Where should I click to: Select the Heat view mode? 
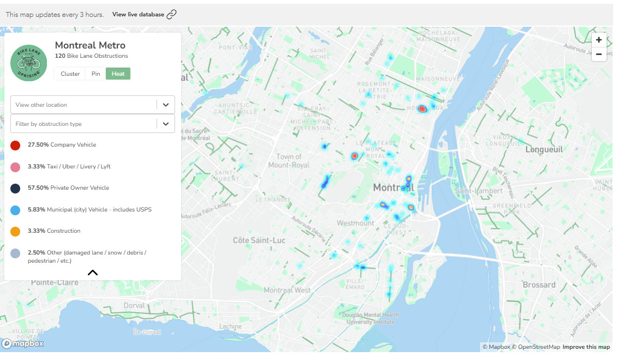click(118, 74)
